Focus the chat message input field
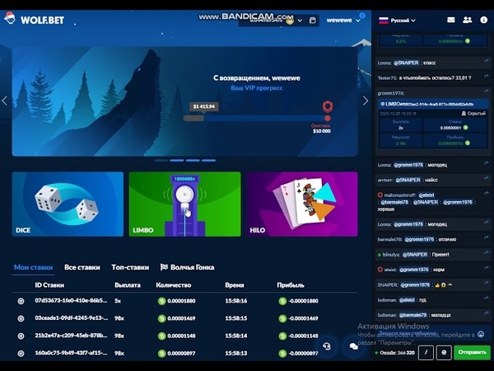The width and height of the screenshot is (494, 371). click(426, 334)
